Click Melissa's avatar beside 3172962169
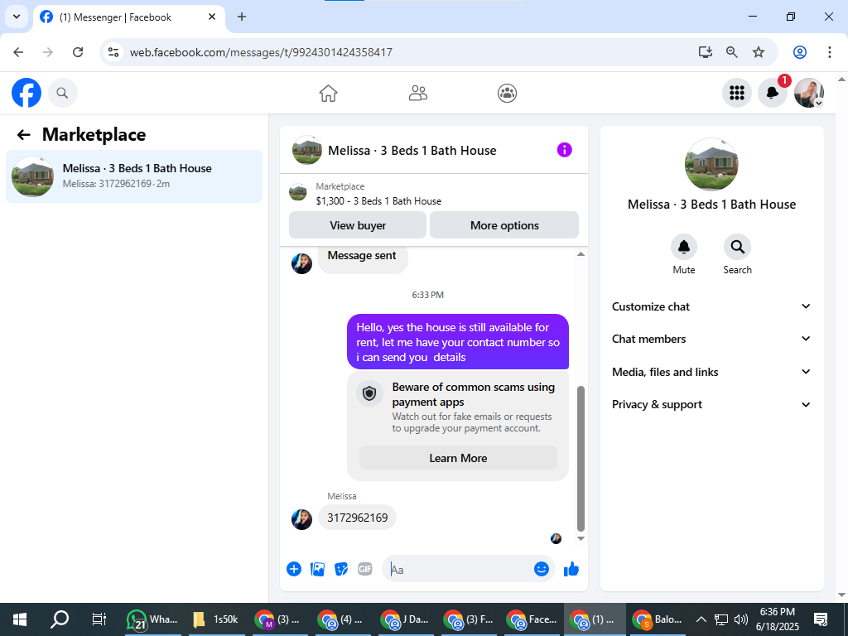This screenshot has height=636, width=848. pos(301,519)
